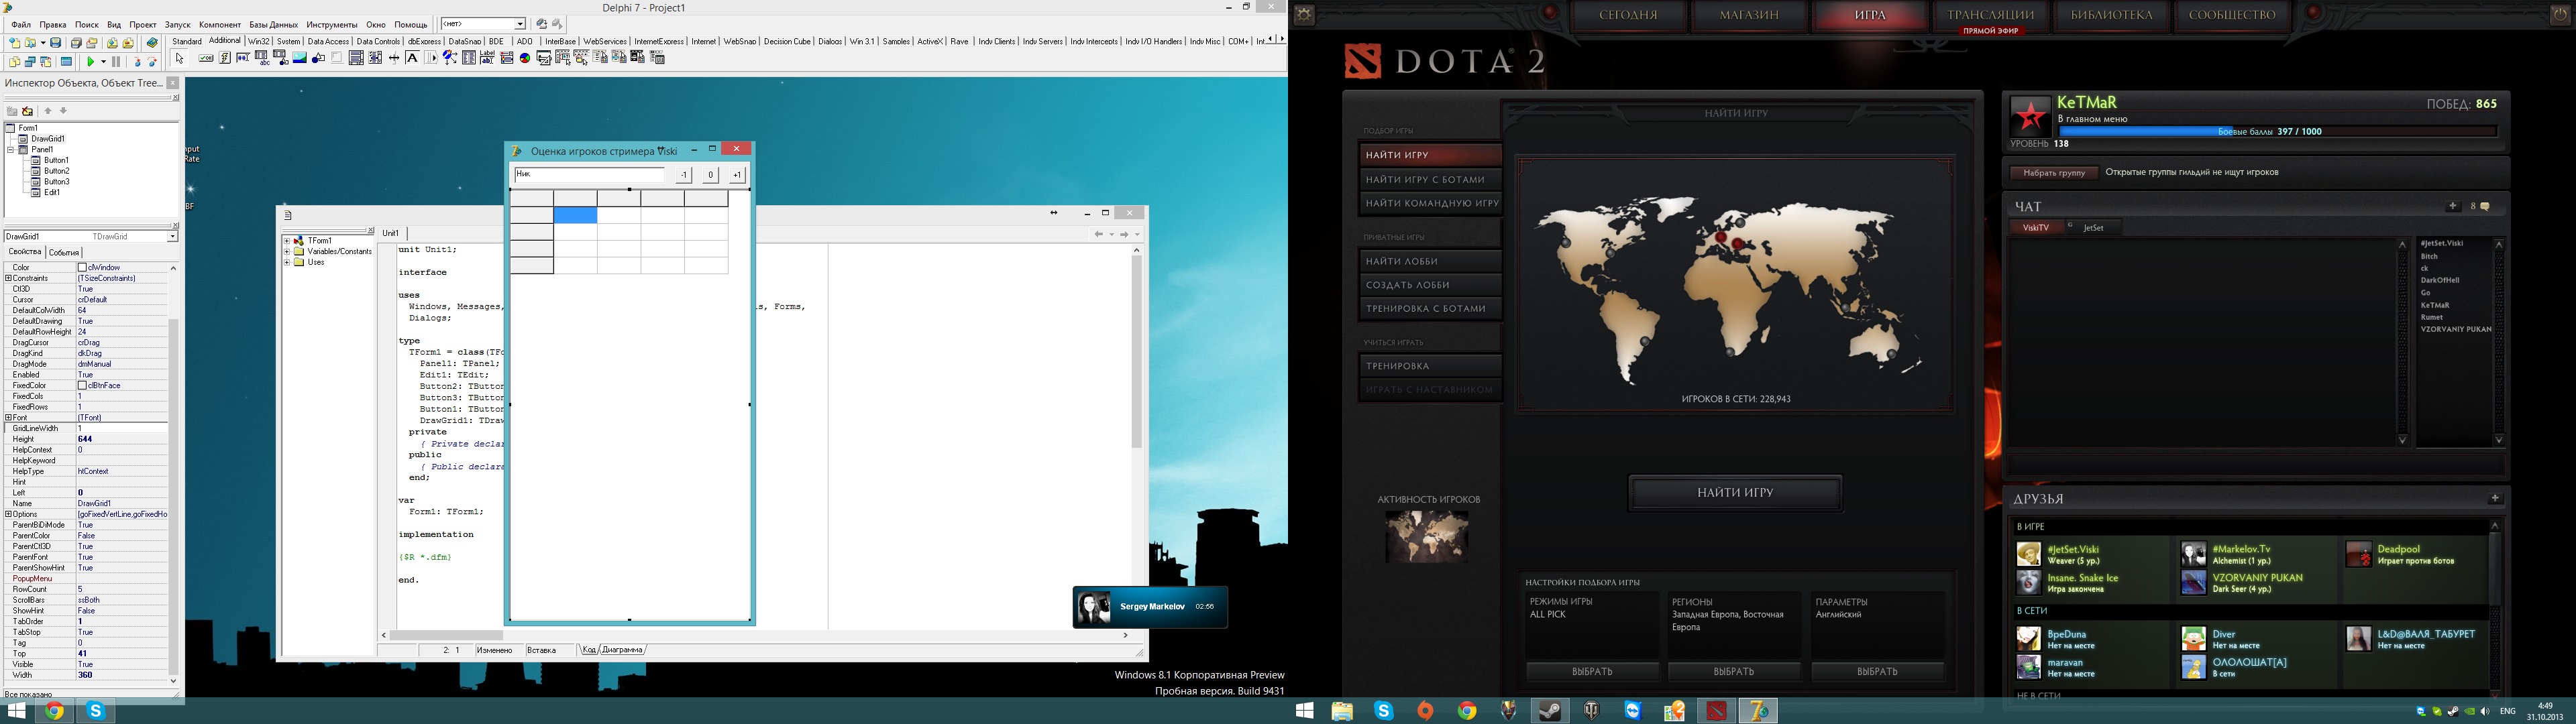Collapse the Panel1 node in Object TreeView
This screenshot has width=2576, height=724.
tap(10, 149)
